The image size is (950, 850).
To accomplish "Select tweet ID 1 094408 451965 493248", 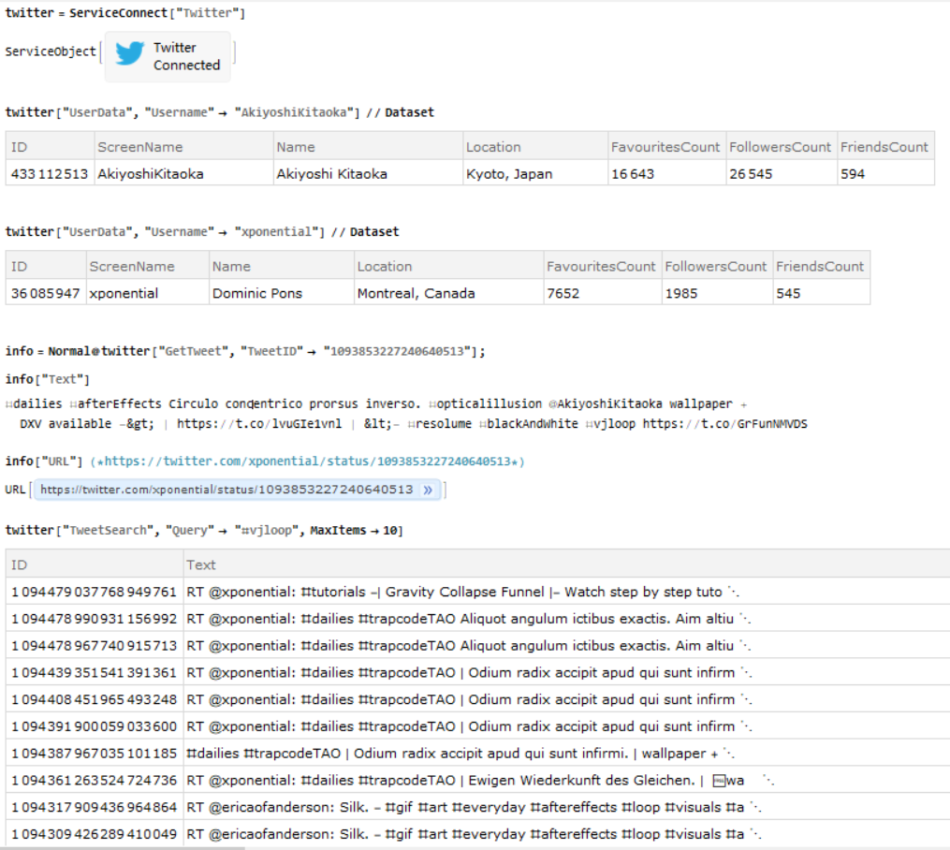I will click(x=94, y=699).
